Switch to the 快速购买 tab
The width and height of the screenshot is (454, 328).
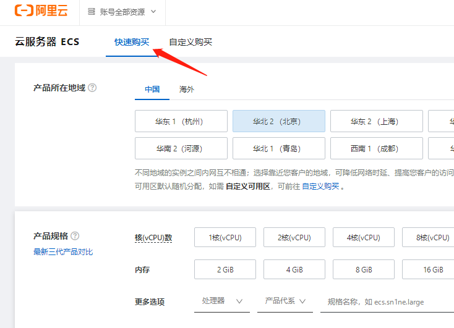click(x=132, y=42)
